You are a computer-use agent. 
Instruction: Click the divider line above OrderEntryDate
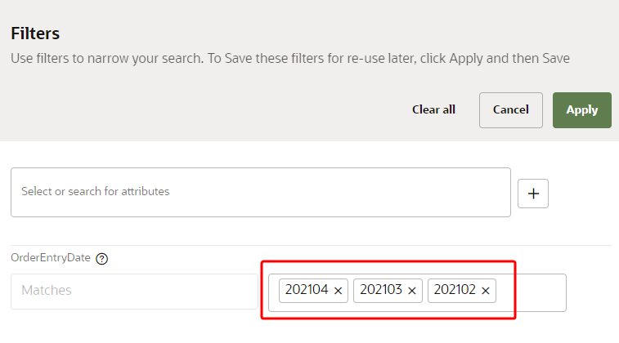[x=311, y=245]
